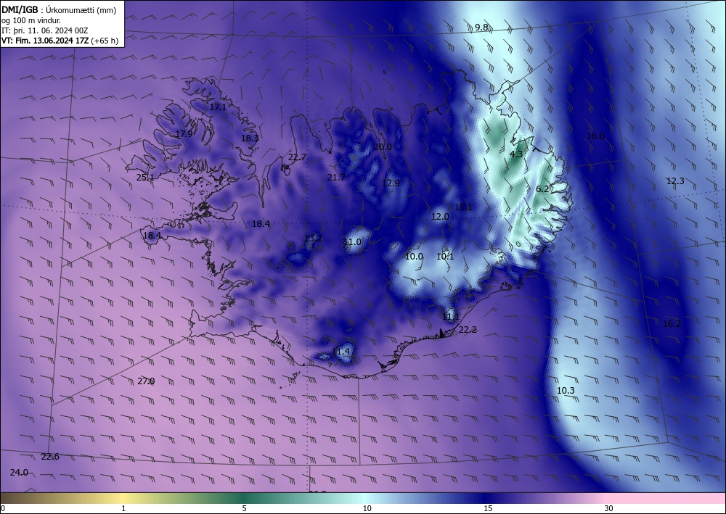Click the 12.9 value on the map

(391, 183)
